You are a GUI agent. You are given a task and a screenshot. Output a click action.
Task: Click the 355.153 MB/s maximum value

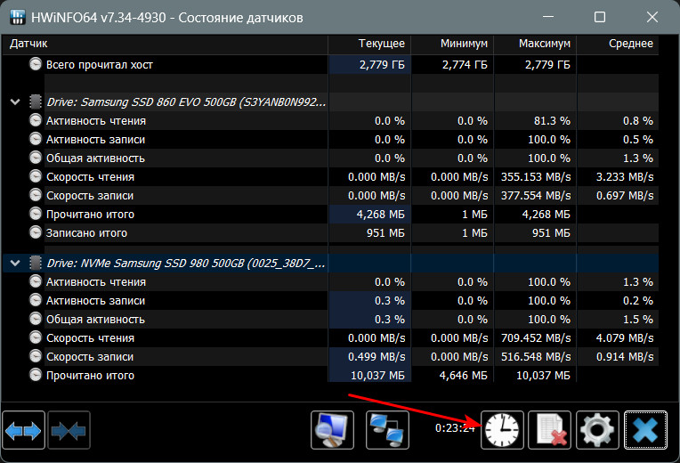tap(536, 177)
